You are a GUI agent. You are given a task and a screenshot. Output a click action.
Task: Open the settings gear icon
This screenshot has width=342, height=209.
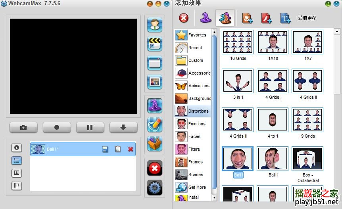pos(154,188)
